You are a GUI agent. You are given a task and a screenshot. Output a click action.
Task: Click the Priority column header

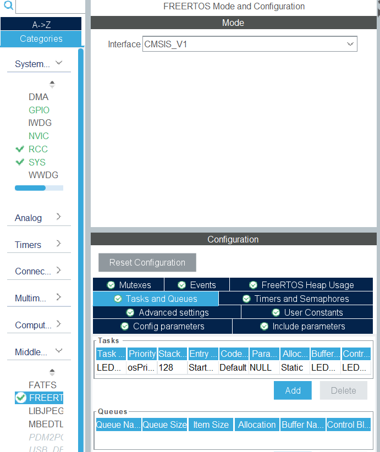[x=142, y=354]
